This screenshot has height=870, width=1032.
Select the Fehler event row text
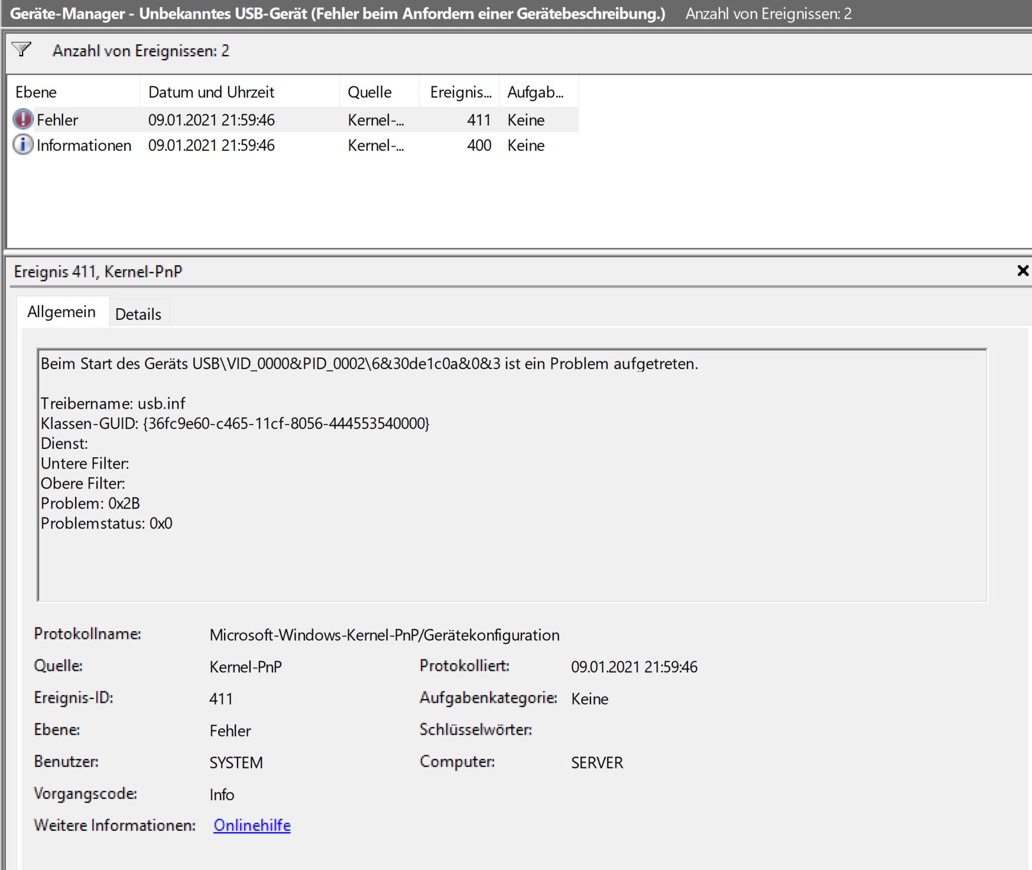[57, 120]
